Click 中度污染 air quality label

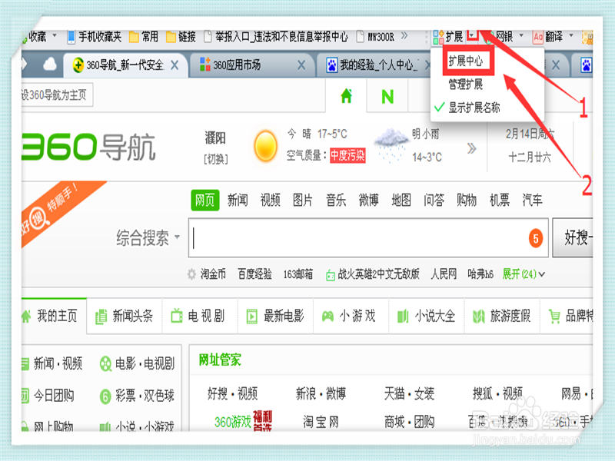pyautogui.click(x=347, y=156)
